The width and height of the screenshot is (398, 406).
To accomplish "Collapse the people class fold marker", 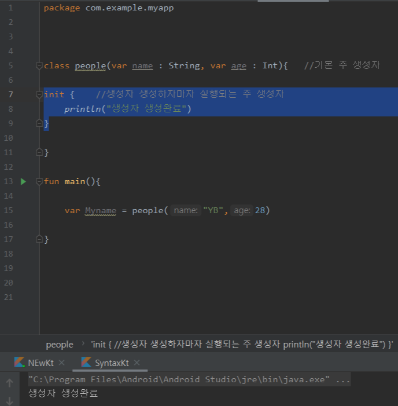I will point(39,66).
